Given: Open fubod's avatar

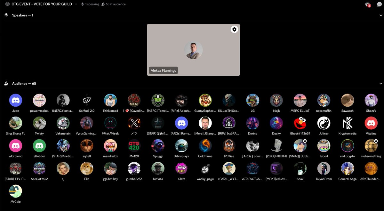Looking at the screenshot, I should click(324, 146).
